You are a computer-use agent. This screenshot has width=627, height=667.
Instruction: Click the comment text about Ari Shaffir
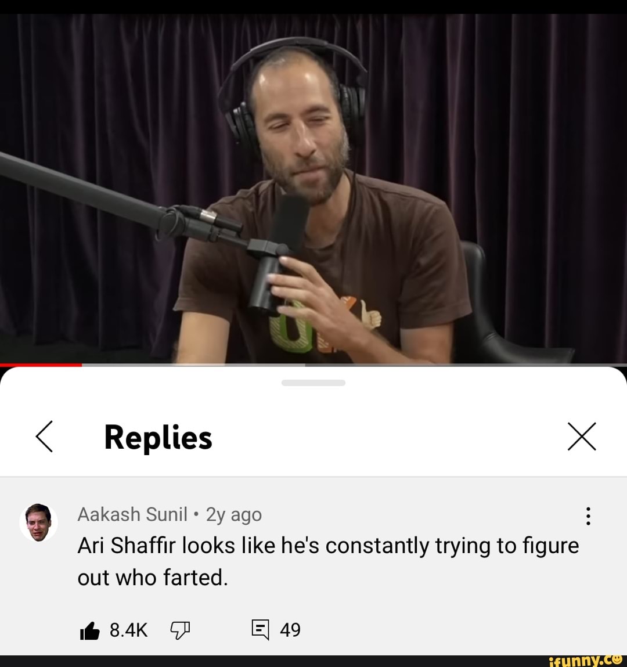tap(328, 561)
